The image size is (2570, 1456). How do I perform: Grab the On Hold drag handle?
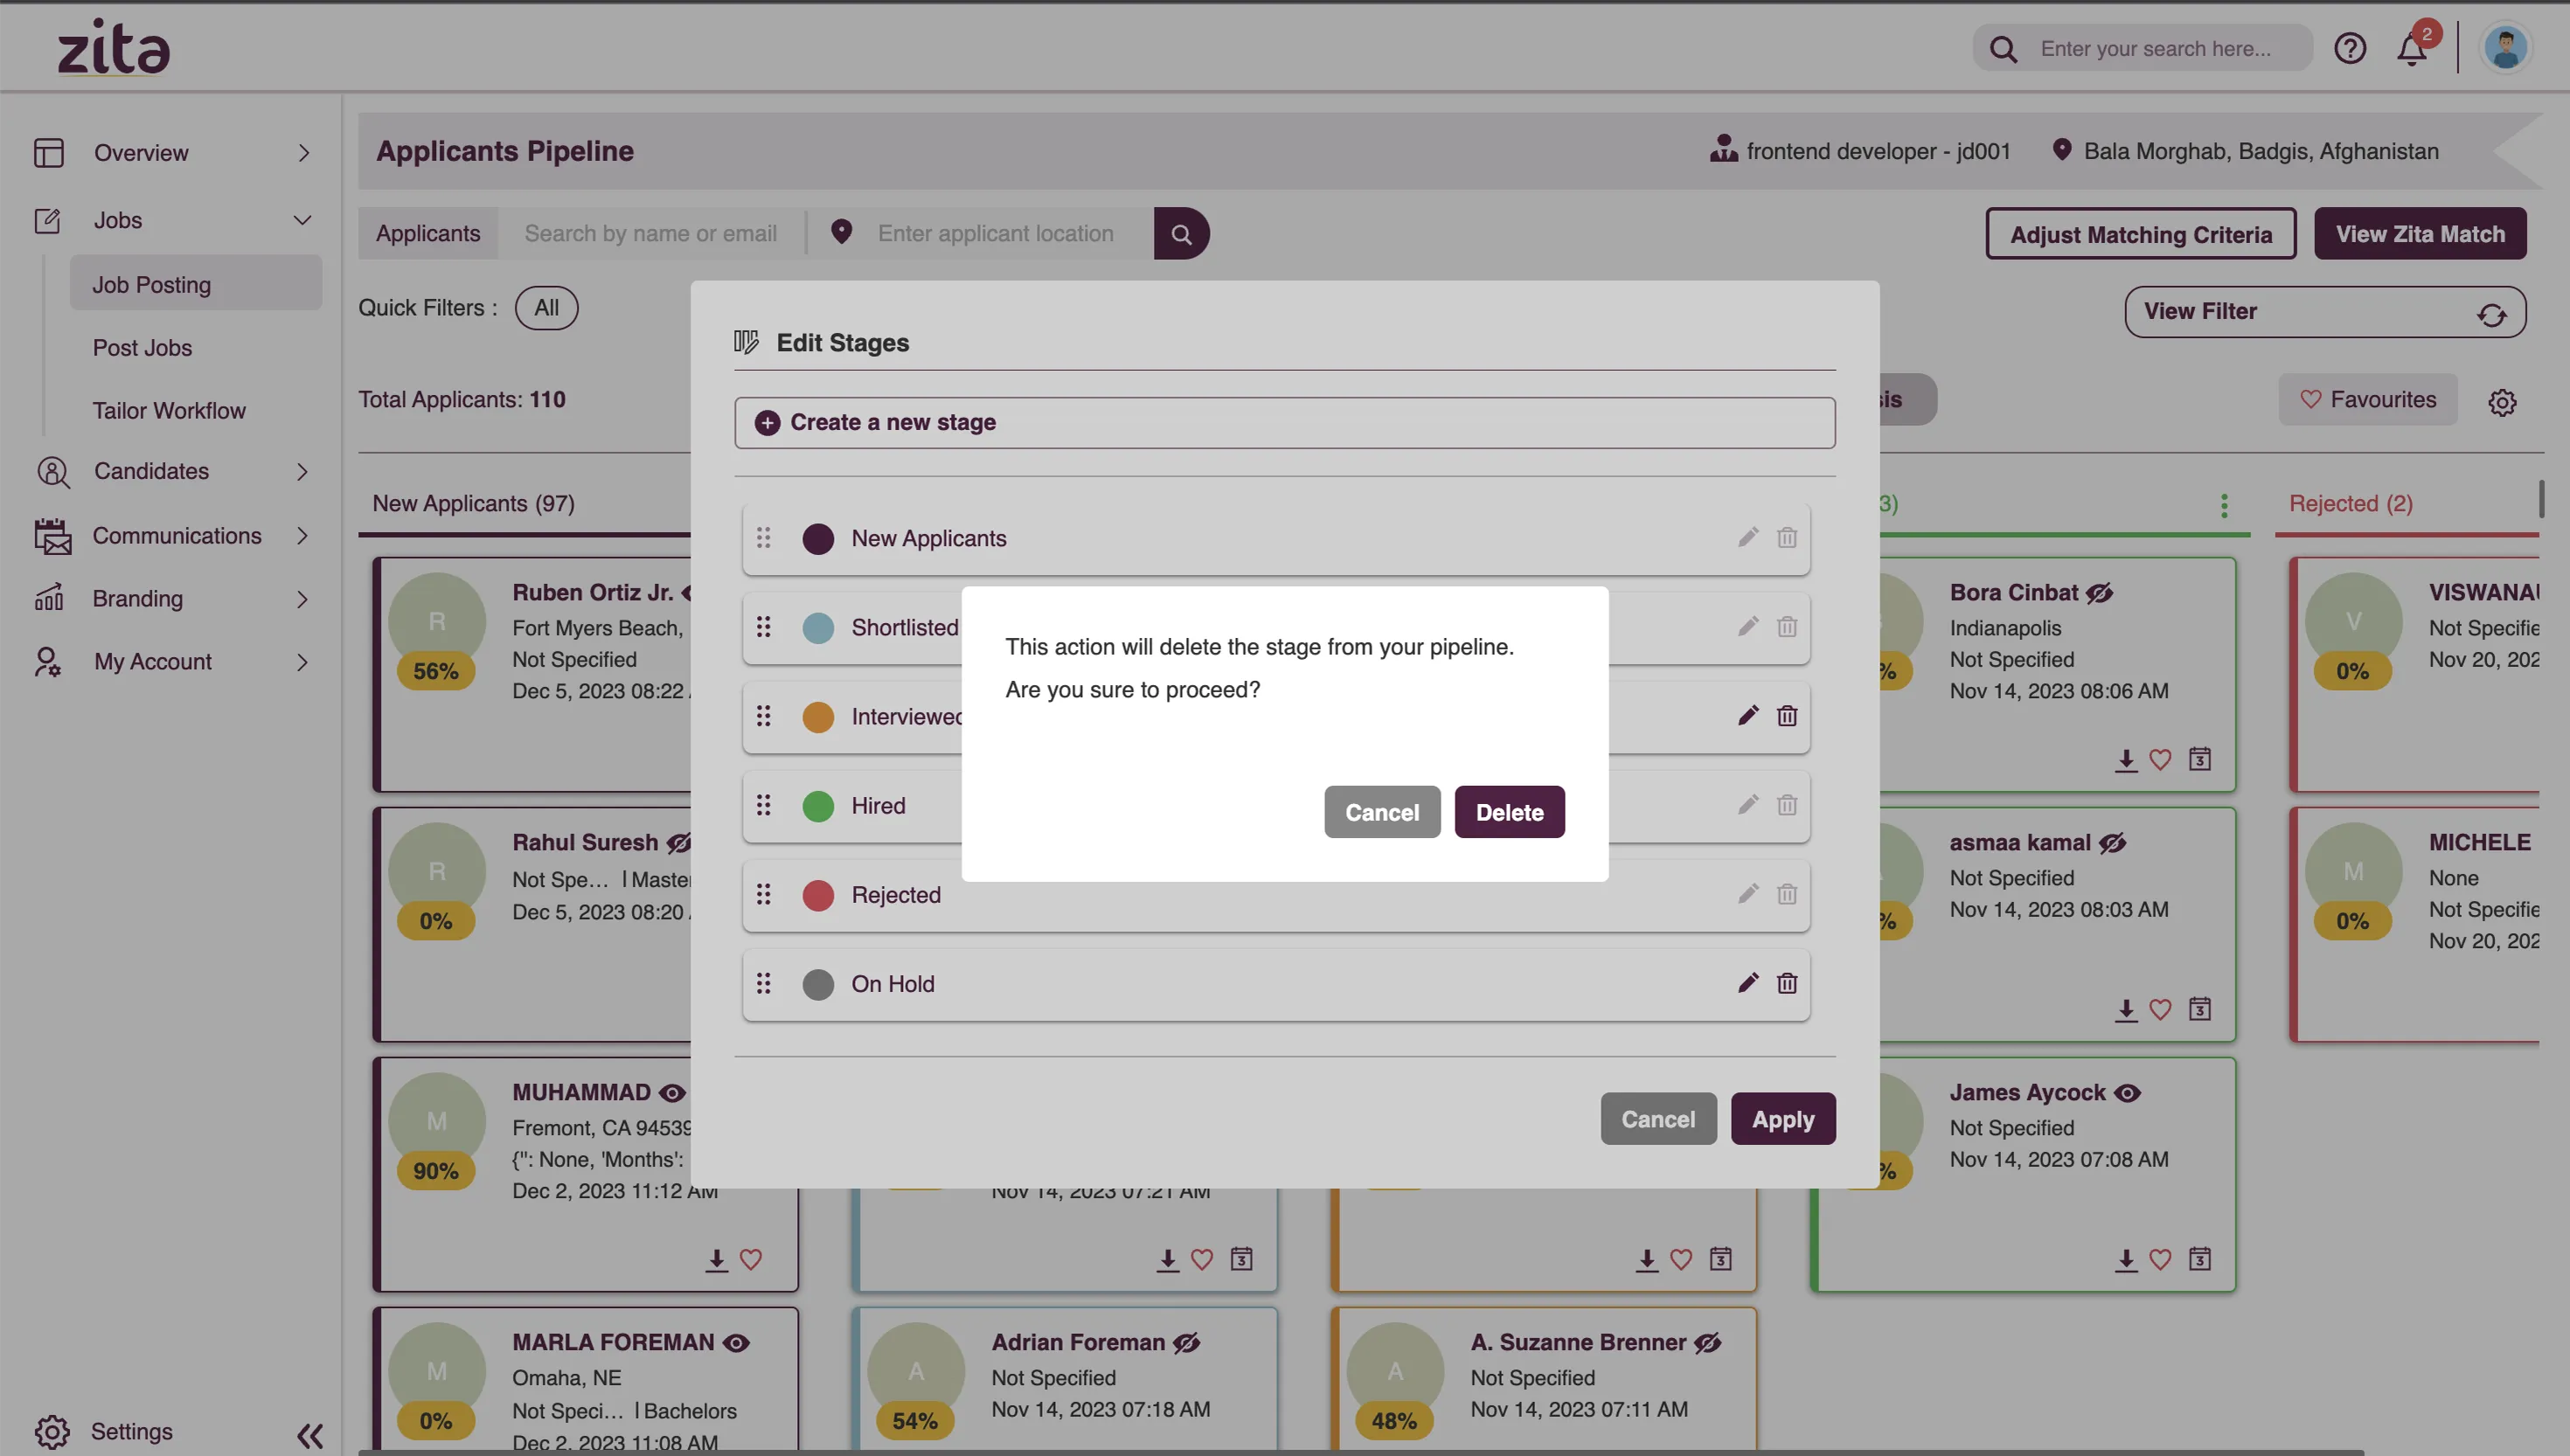(x=764, y=983)
